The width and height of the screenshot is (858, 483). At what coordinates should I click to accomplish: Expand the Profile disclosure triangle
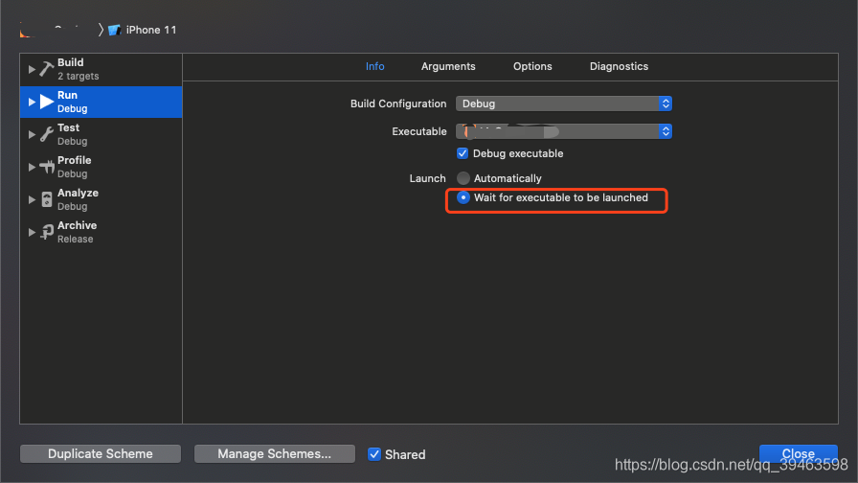pyautogui.click(x=32, y=167)
